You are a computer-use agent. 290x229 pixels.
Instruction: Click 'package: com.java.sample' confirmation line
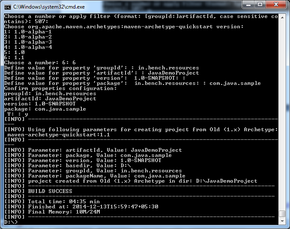(x=45, y=109)
